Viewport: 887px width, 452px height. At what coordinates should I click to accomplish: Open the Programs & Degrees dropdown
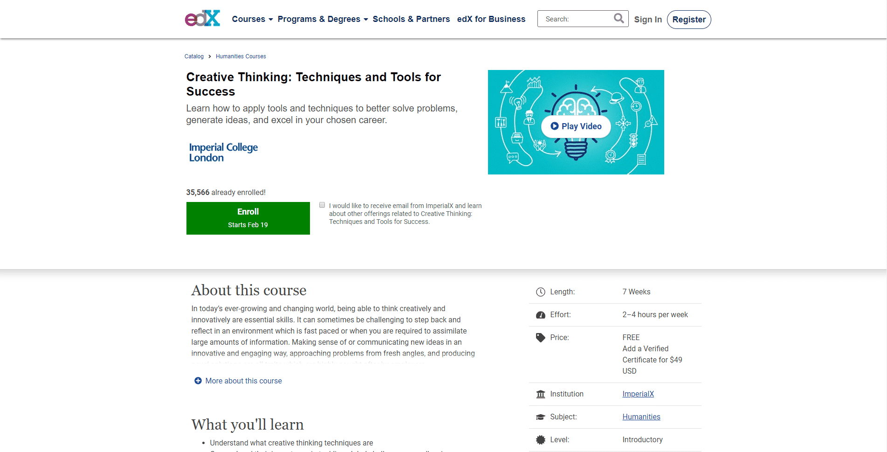323,19
